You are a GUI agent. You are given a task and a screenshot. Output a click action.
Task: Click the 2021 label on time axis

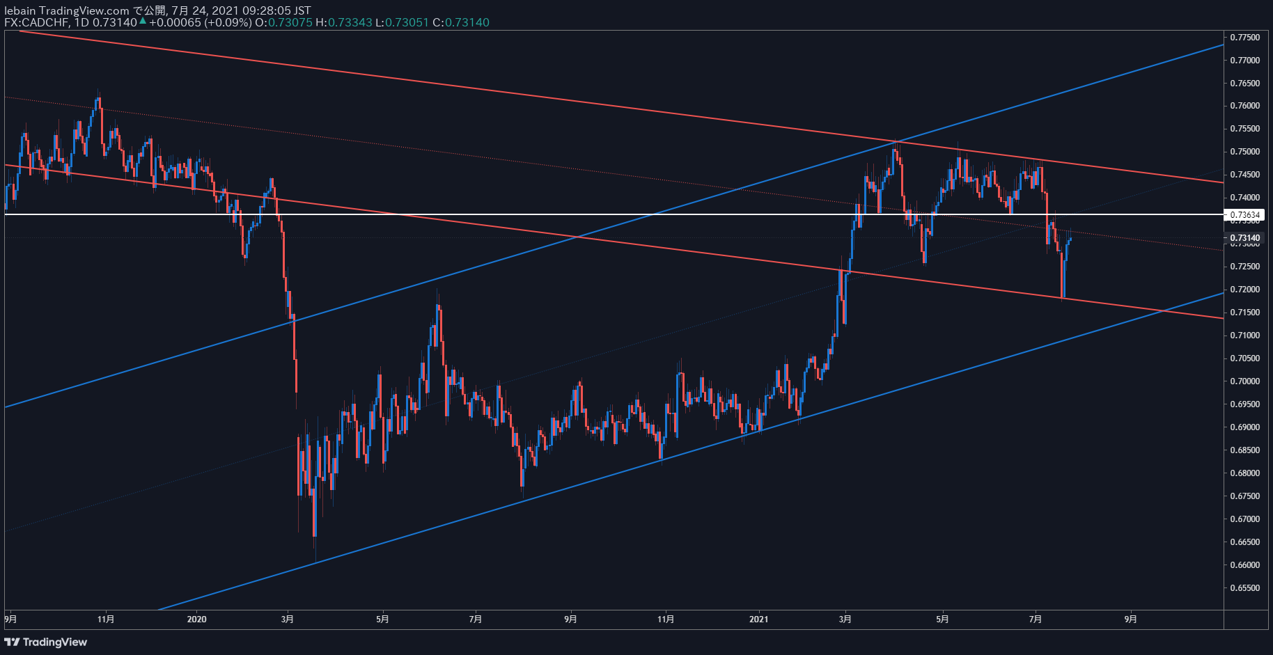[758, 619]
